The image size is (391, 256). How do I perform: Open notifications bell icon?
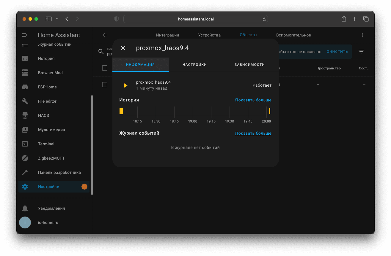[25, 208]
